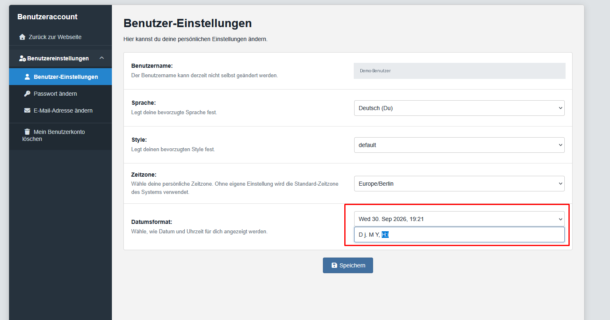
Task: Click the disabled Benutzername field Demo-Benutzer
Action: 459,71
